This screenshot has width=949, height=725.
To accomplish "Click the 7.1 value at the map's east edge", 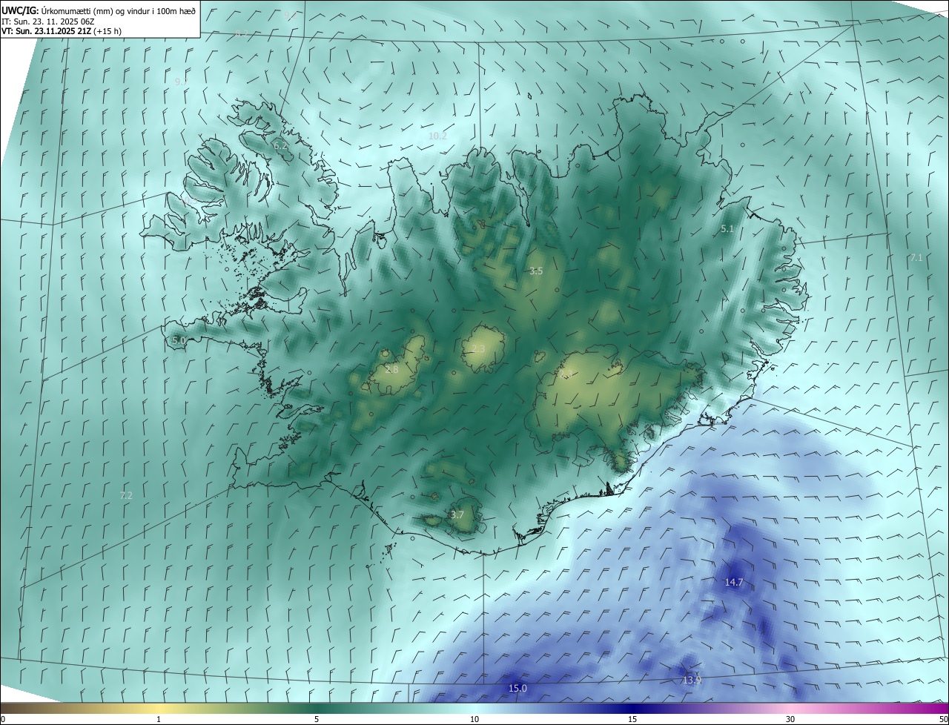I will coord(916,257).
